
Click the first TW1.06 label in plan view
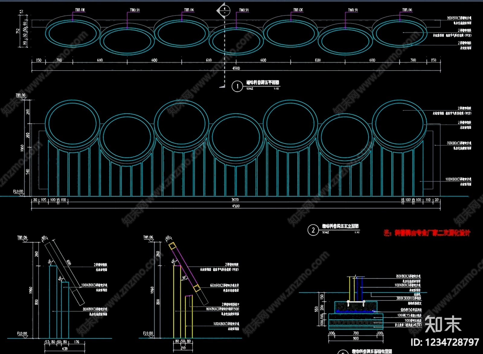click(x=80, y=10)
